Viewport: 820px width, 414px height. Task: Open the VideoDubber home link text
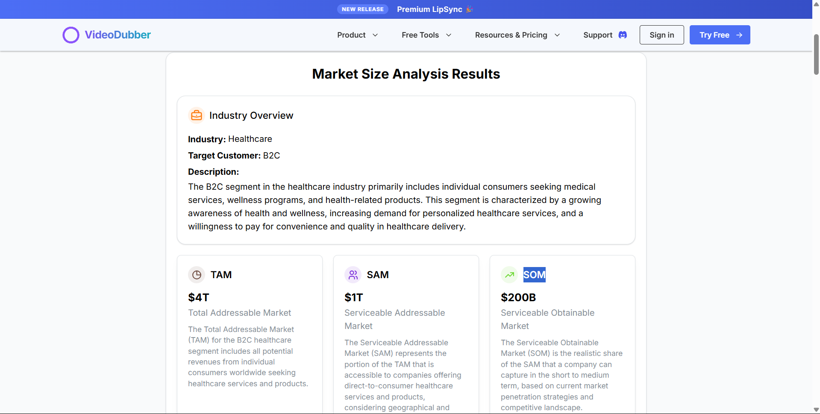pyautogui.click(x=118, y=35)
